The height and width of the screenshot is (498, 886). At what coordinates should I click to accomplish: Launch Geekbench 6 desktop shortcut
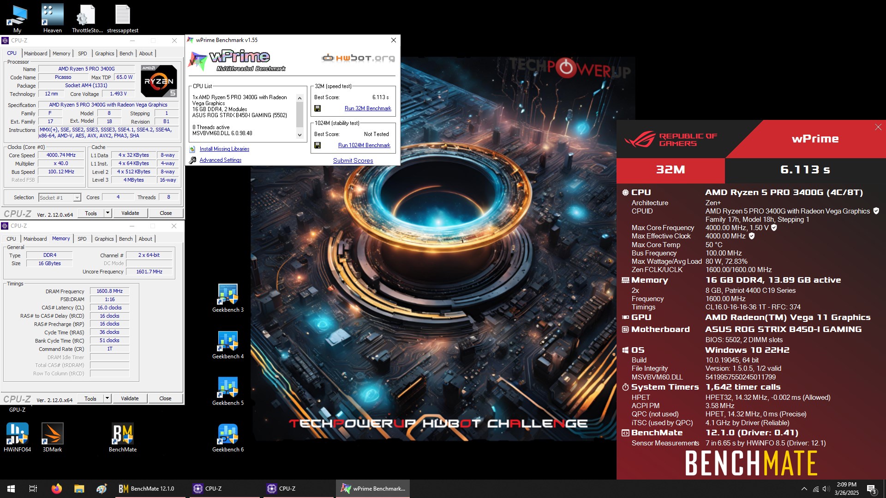[x=228, y=438]
